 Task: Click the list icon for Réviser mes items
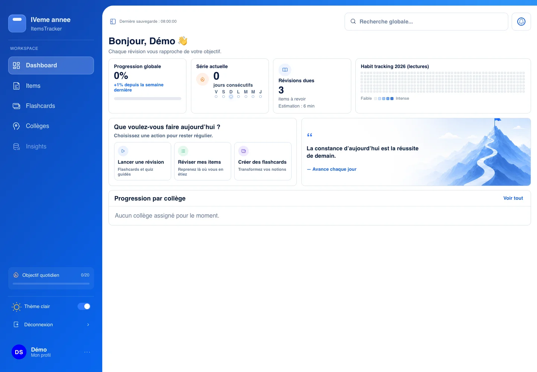[183, 151]
